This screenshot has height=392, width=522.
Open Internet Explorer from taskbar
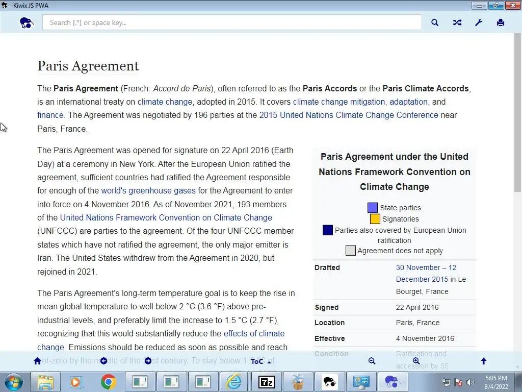click(233, 382)
